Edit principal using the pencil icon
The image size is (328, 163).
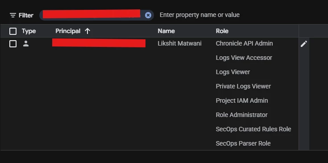(304, 44)
